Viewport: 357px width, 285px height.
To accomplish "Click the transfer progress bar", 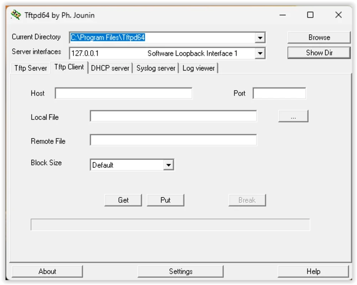I will [x=170, y=225].
